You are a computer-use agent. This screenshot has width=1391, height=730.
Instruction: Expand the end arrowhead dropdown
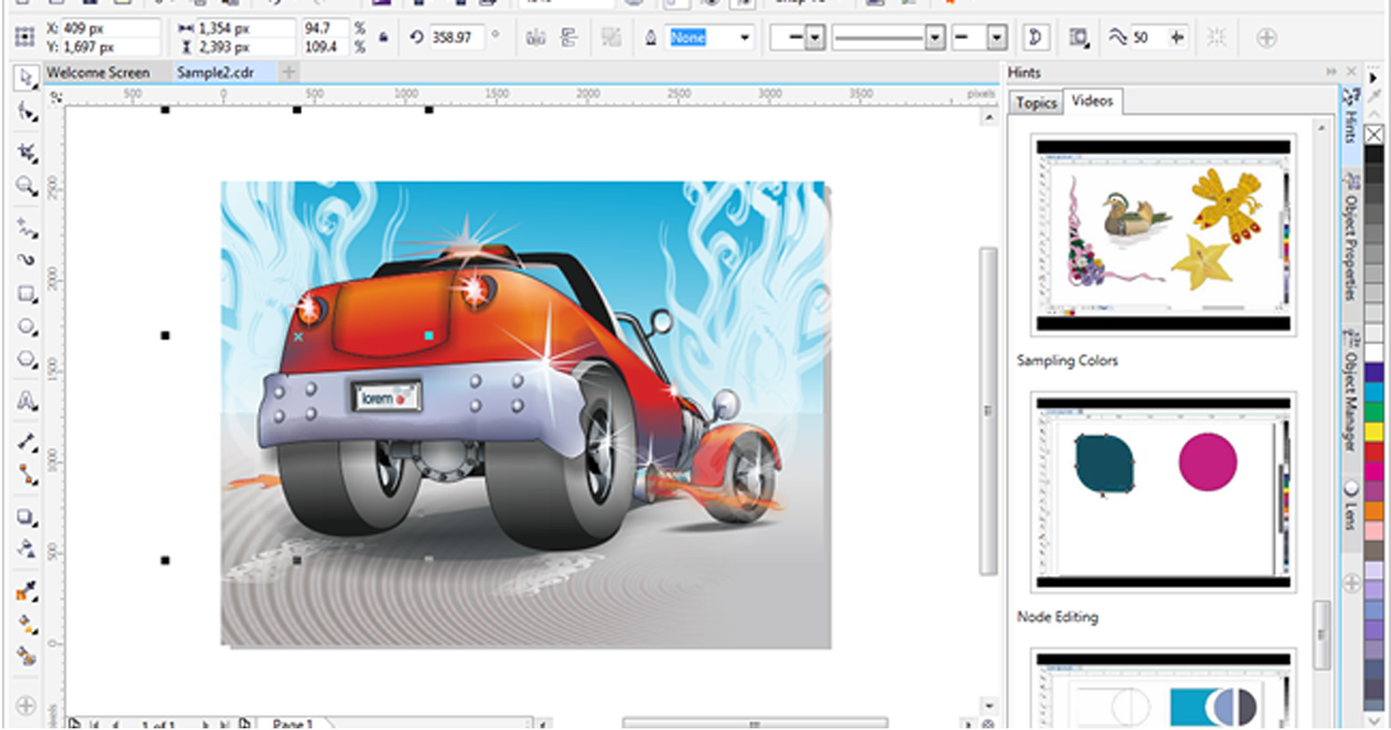pyautogui.click(x=996, y=37)
